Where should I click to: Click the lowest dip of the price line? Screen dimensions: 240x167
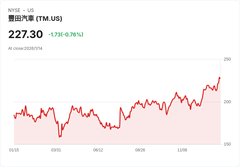tap(60, 137)
